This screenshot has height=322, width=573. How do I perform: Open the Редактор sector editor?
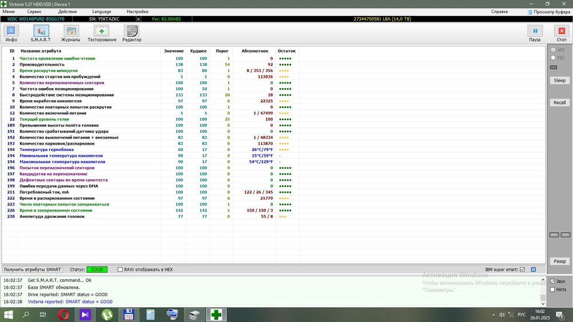point(131,33)
